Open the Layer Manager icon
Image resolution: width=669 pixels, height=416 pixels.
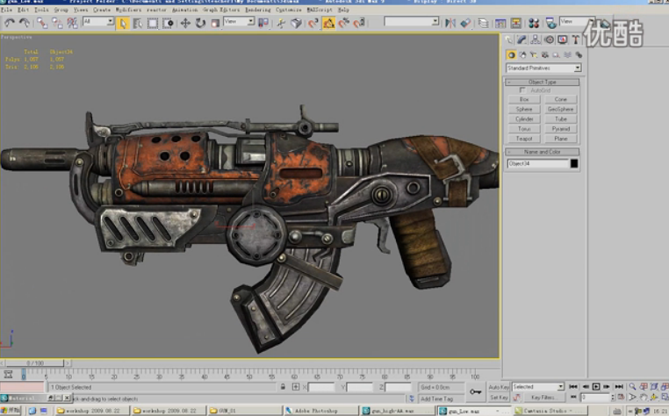(x=483, y=23)
